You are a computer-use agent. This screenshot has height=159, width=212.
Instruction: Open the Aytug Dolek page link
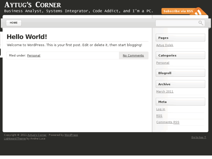click(x=165, y=45)
